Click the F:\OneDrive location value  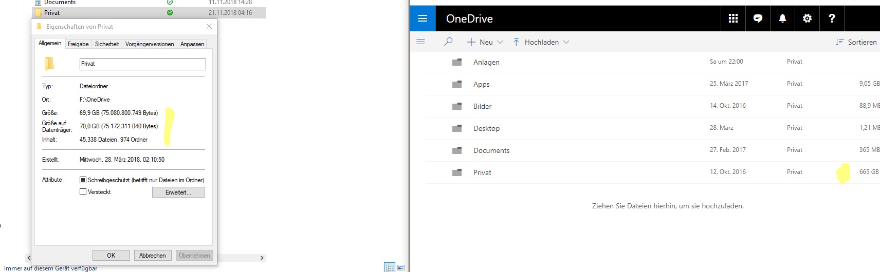pyautogui.click(x=95, y=100)
